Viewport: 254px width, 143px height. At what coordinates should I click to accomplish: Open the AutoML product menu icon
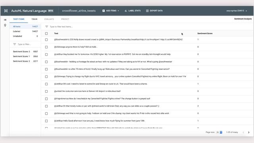6,11
